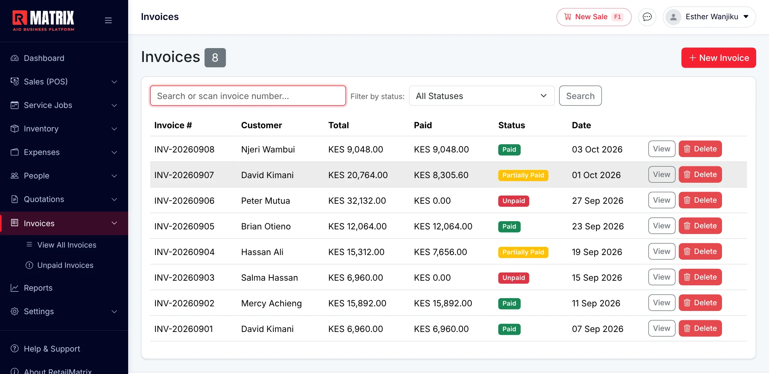The height and width of the screenshot is (374, 769).
Task: Open Unpaid Invoices submenu item
Action: point(66,265)
